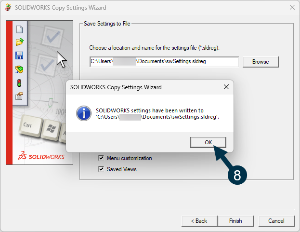
Task: Click the green box import icon
Action: pyautogui.click(x=19, y=69)
